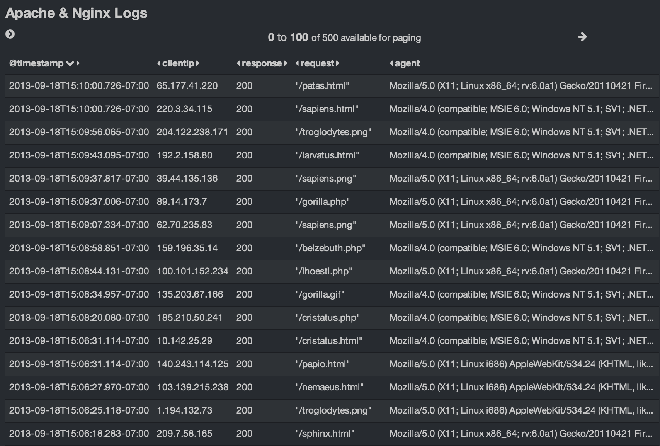Click timestamp 2013-09-18T15:06:25.118-07:00
This screenshot has width=660, height=446.
[x=79, y=410]
